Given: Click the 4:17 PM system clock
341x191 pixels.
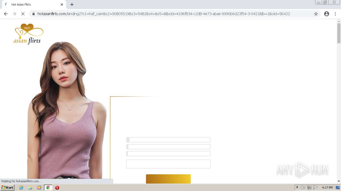Looking at the screenshot, I should pyautogui.click(x=327, y=188).
